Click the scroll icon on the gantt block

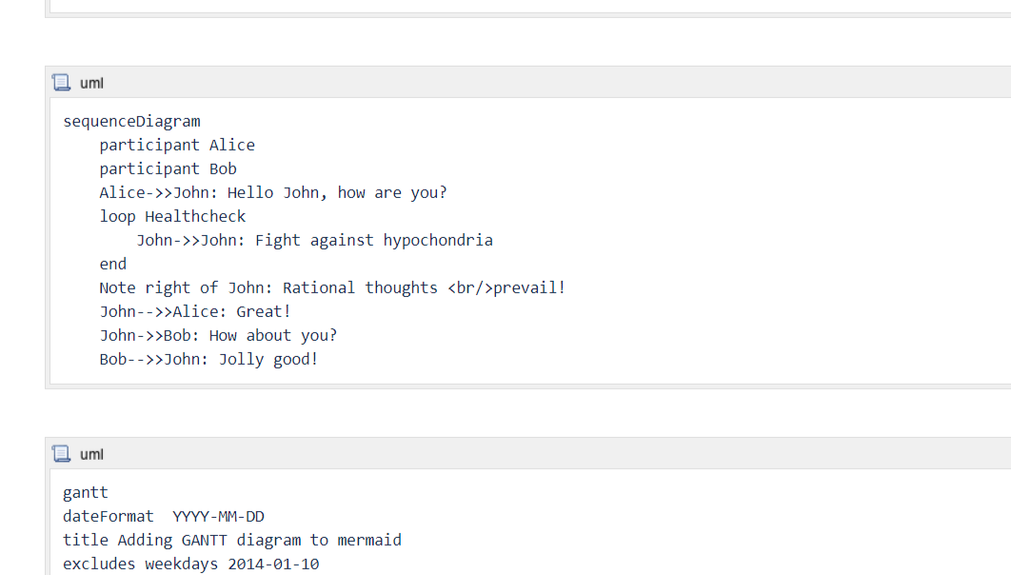[62, 454]
